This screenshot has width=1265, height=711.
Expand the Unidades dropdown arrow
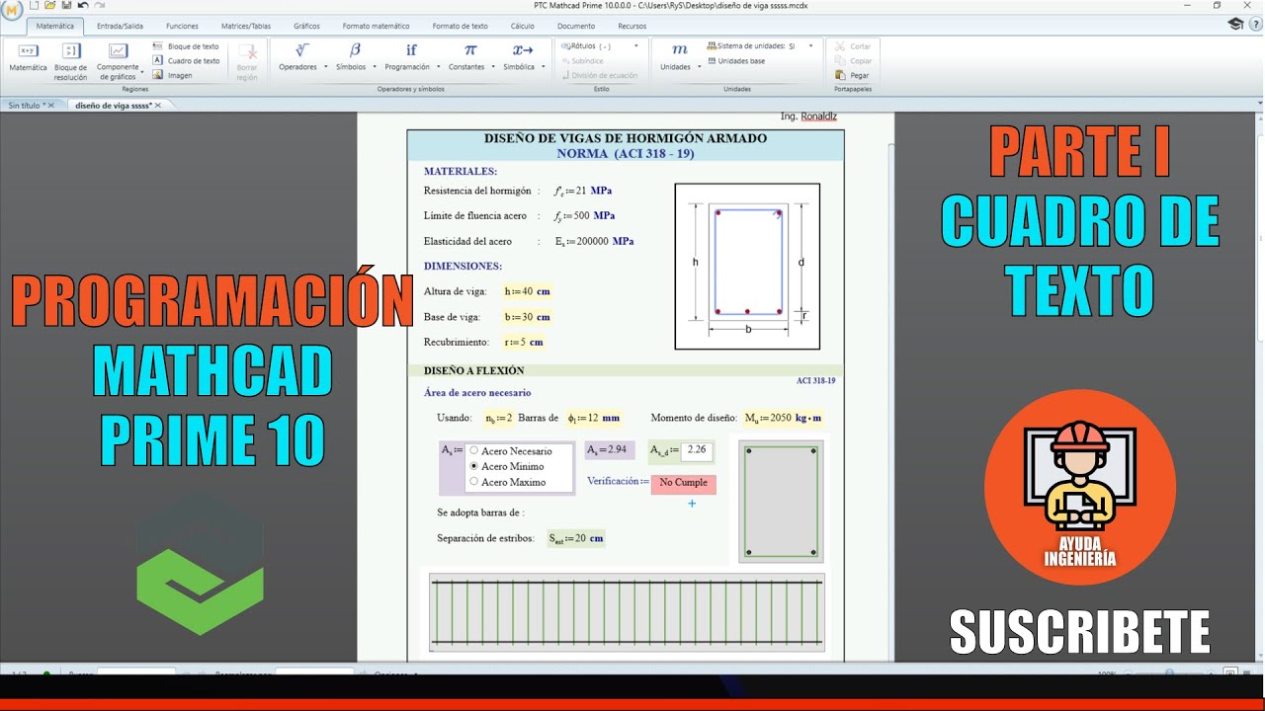click(x=699, y=67)
